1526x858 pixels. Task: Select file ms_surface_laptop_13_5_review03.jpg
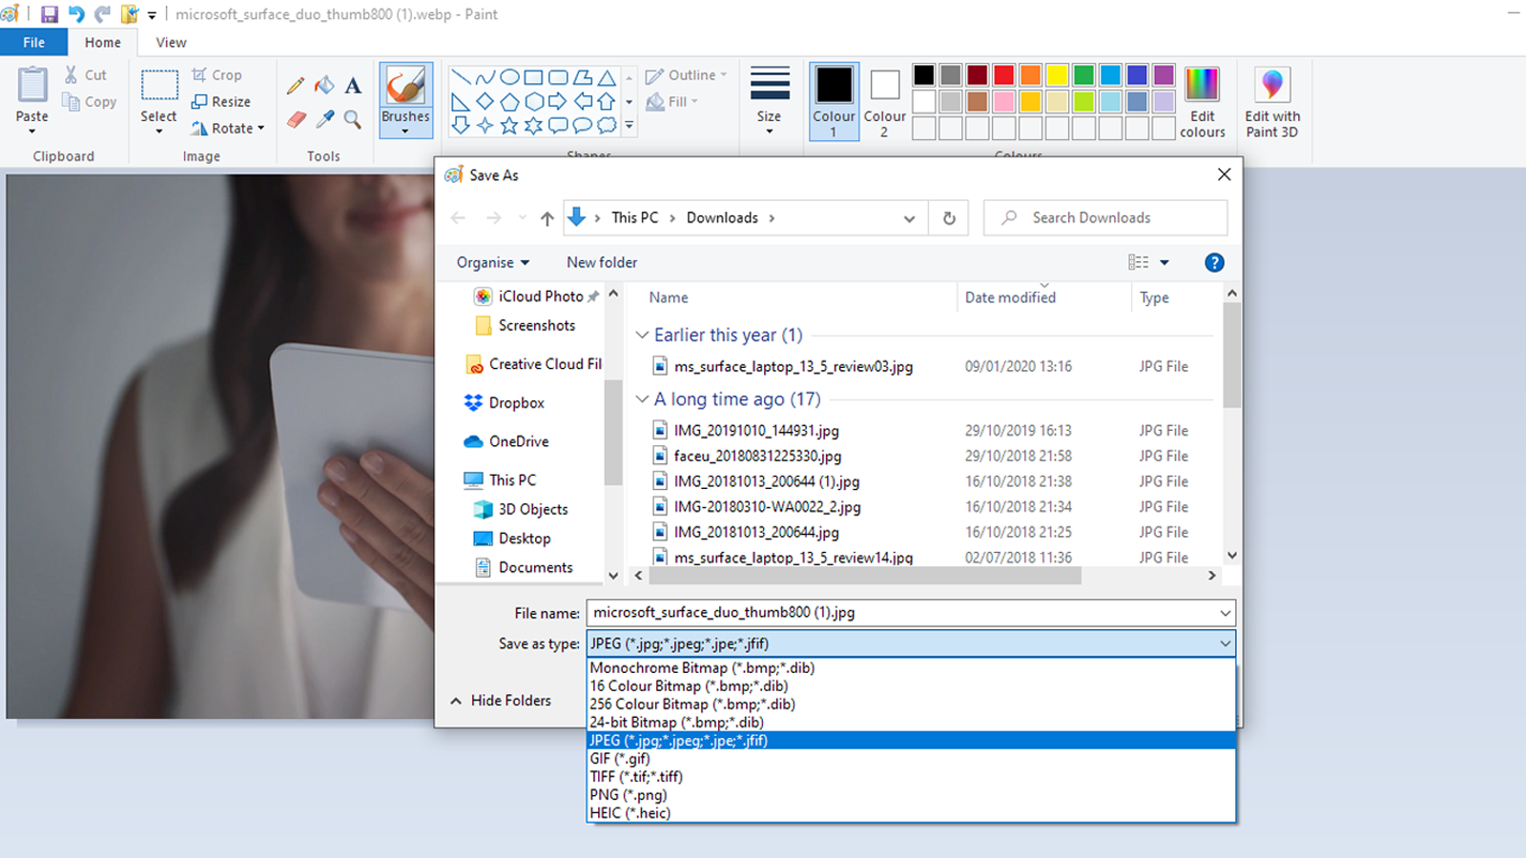pyautogui.click(x=794, y=366)
